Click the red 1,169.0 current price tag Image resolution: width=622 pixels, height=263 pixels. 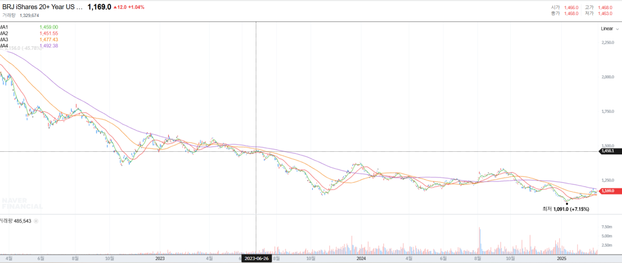tap(609, 191)
